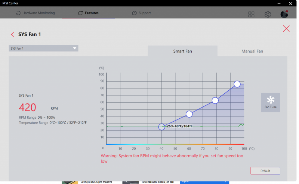Click the Support chat icon
Screen dimensions: 299x184
(x=135, y=13)
